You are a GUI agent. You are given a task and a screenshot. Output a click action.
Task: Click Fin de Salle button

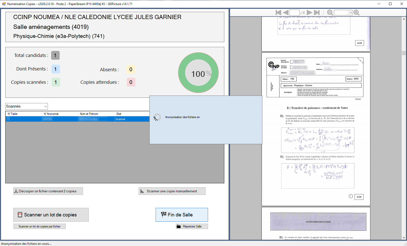182,215
